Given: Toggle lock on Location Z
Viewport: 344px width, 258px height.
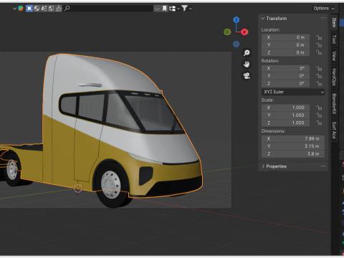Looking at the screenshot, I should (319, 52).
